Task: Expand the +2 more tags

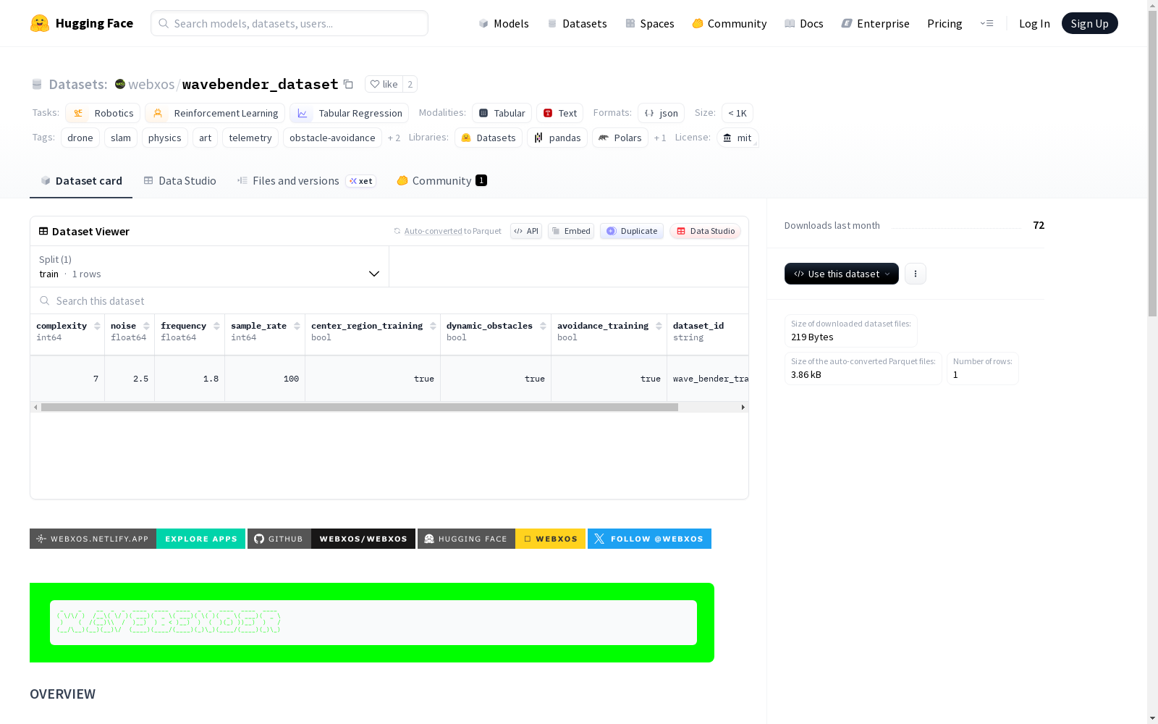Action: pyautogui.click(x=394, y=138)
